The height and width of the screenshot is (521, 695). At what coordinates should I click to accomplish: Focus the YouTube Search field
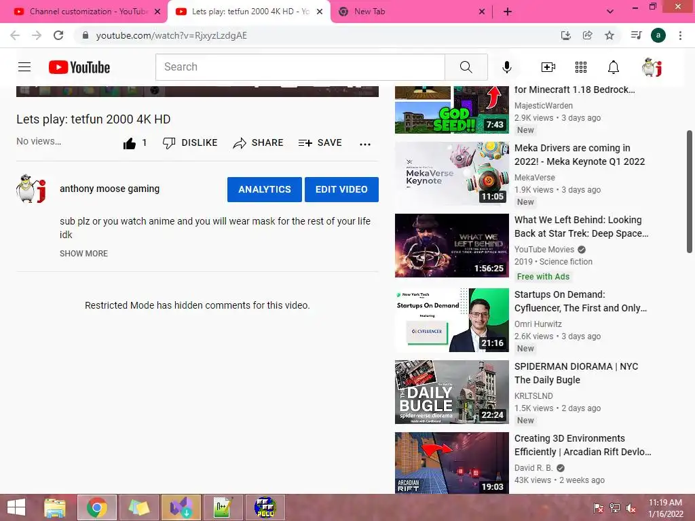click(300, 67)
